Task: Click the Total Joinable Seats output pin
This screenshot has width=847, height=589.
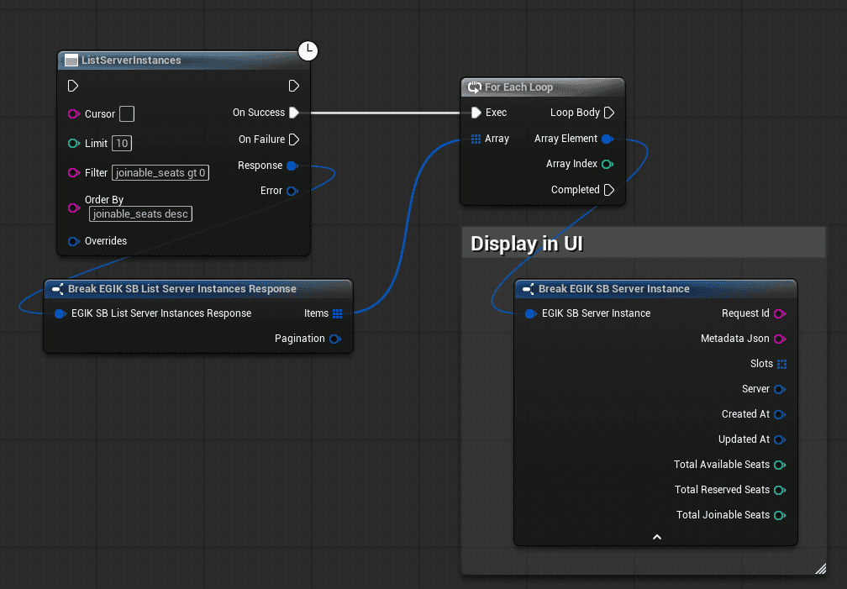Action: pyautogui.click(x=778, y=515)
